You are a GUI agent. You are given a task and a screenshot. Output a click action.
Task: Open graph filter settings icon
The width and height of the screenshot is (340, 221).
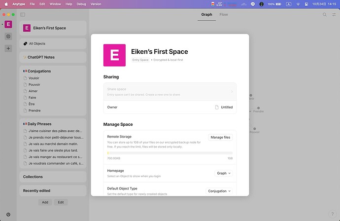point(334,14)
